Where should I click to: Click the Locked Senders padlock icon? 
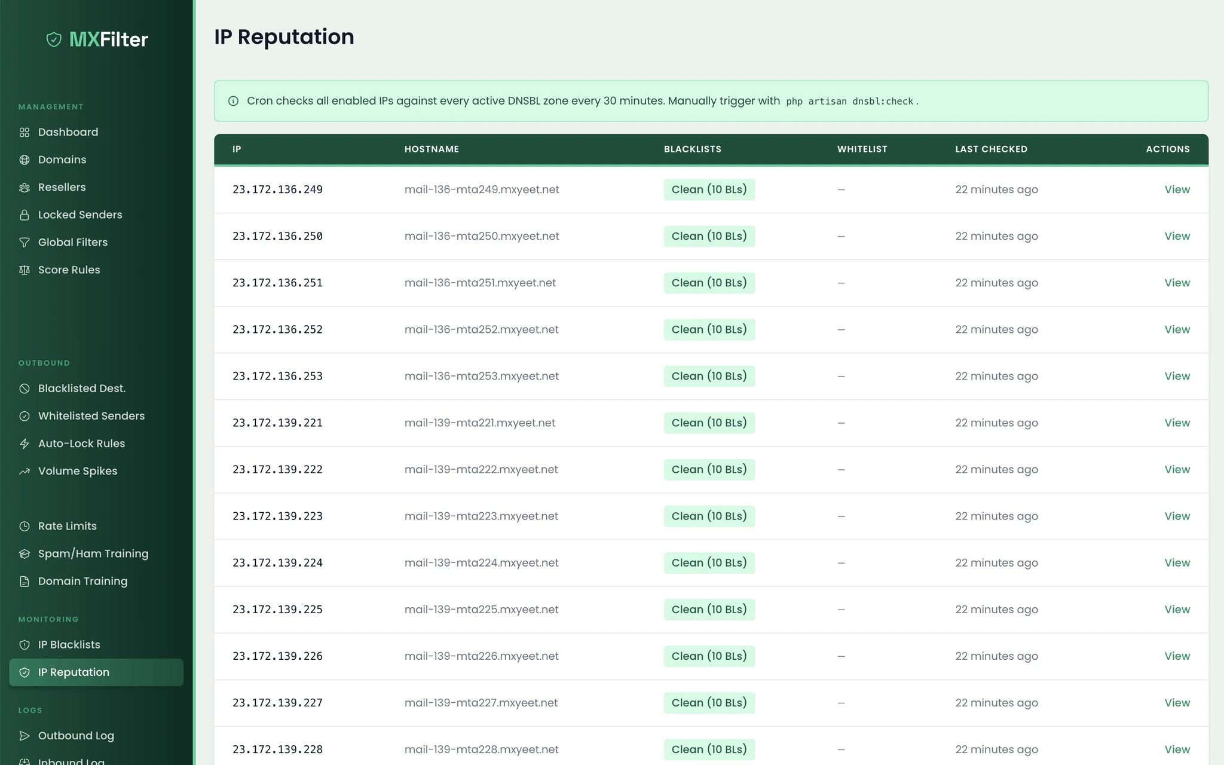[25, 215]
